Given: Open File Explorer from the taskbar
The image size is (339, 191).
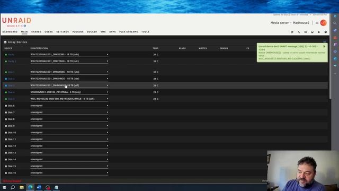Looking at the screenshot, I should coord(22,187).
